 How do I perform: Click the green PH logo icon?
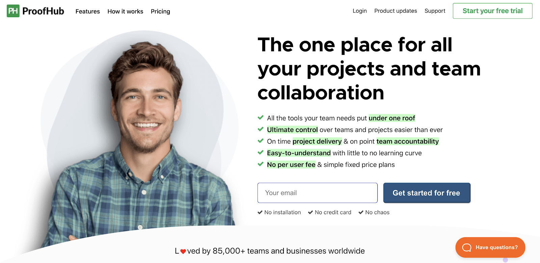(x=13, y=11)
